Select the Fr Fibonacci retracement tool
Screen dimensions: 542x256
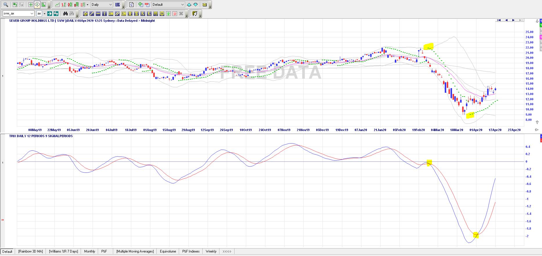click(x=143, y=14)
